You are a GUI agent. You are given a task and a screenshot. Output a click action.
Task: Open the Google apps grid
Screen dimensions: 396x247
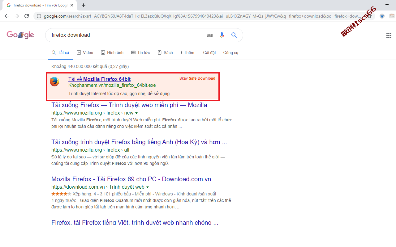tap(389, 36)
